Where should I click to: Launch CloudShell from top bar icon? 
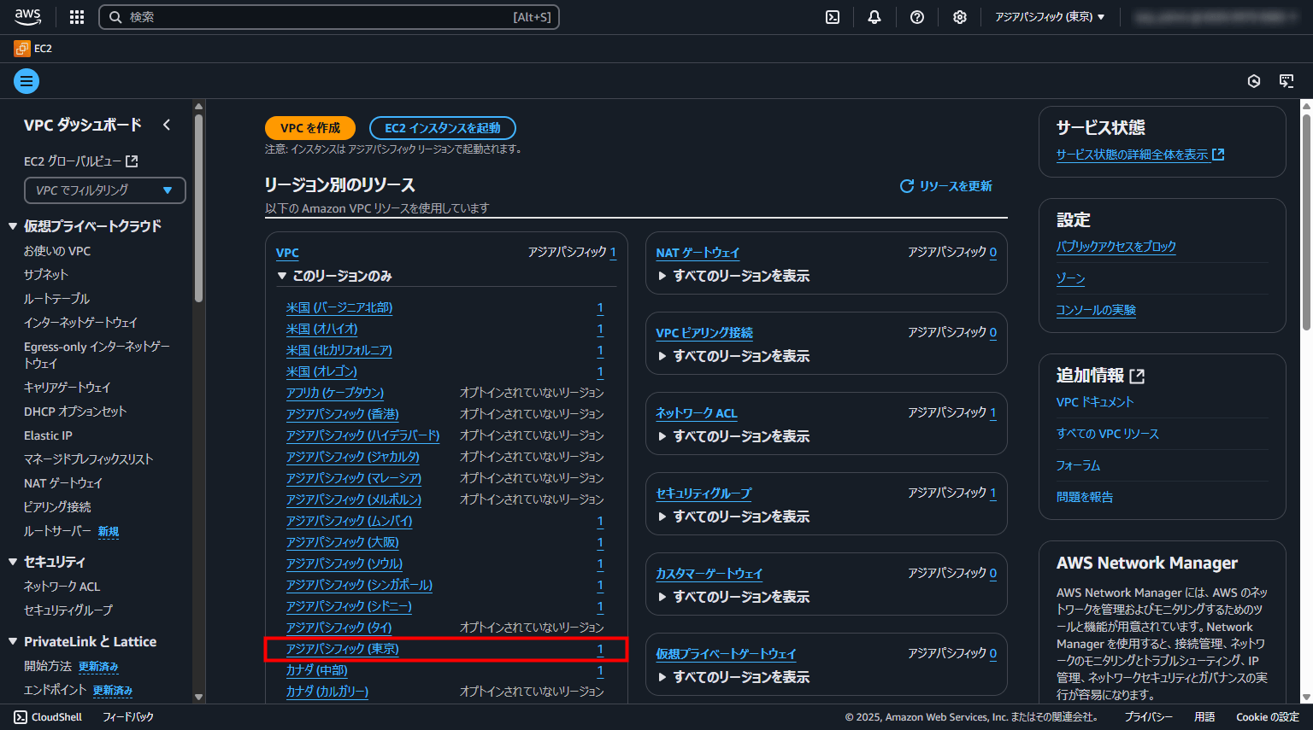click(832, 17)
